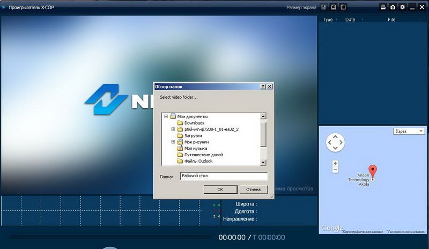Click the Отмена button

[x=253, y=189]
